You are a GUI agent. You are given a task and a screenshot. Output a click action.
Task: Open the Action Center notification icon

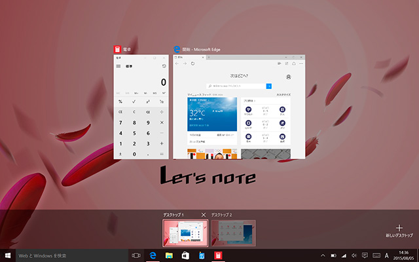365,255
